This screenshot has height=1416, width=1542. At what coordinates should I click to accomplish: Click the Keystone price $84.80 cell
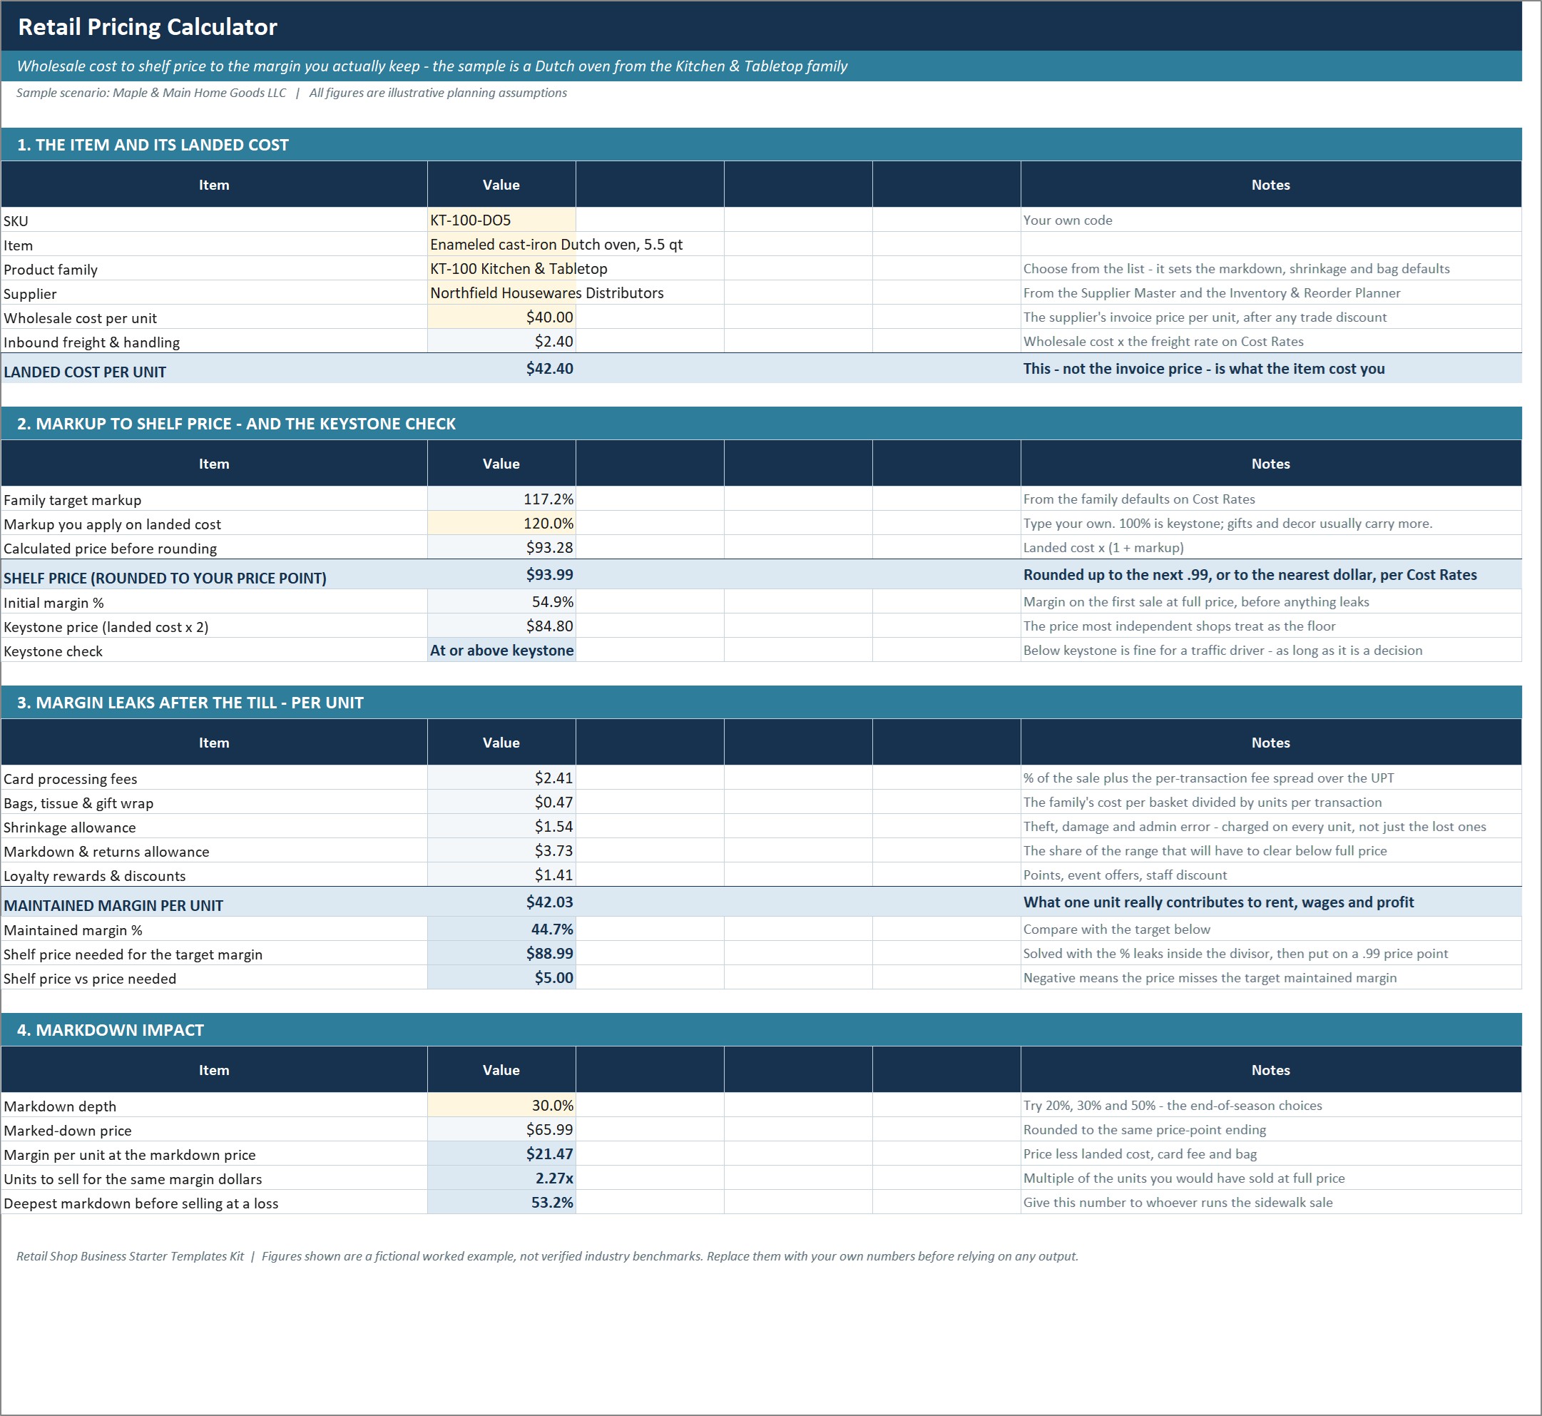501,626
